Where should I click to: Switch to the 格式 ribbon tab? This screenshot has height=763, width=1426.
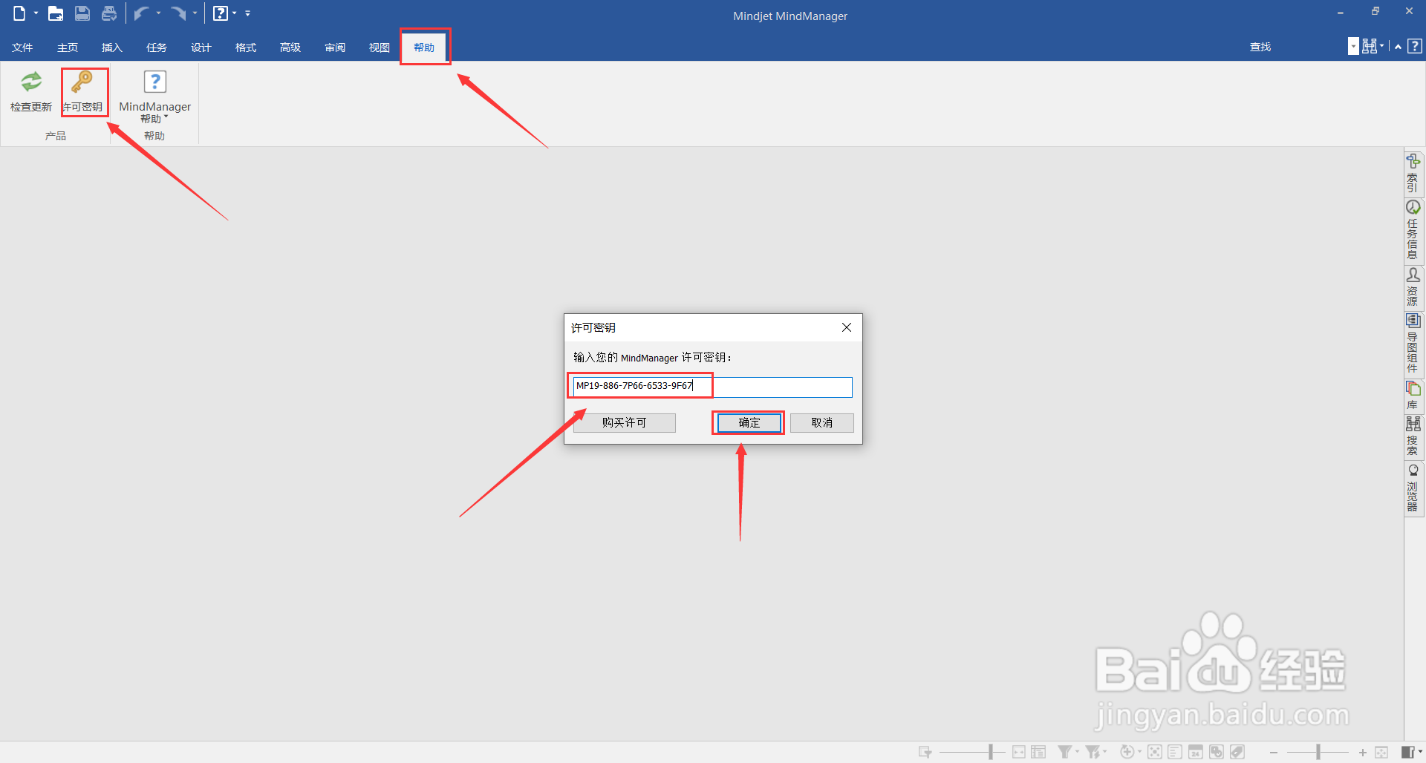pos(246,48)
